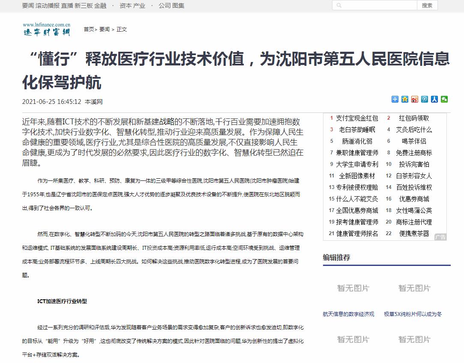Share article to QZone star icon

pos(404,99)
